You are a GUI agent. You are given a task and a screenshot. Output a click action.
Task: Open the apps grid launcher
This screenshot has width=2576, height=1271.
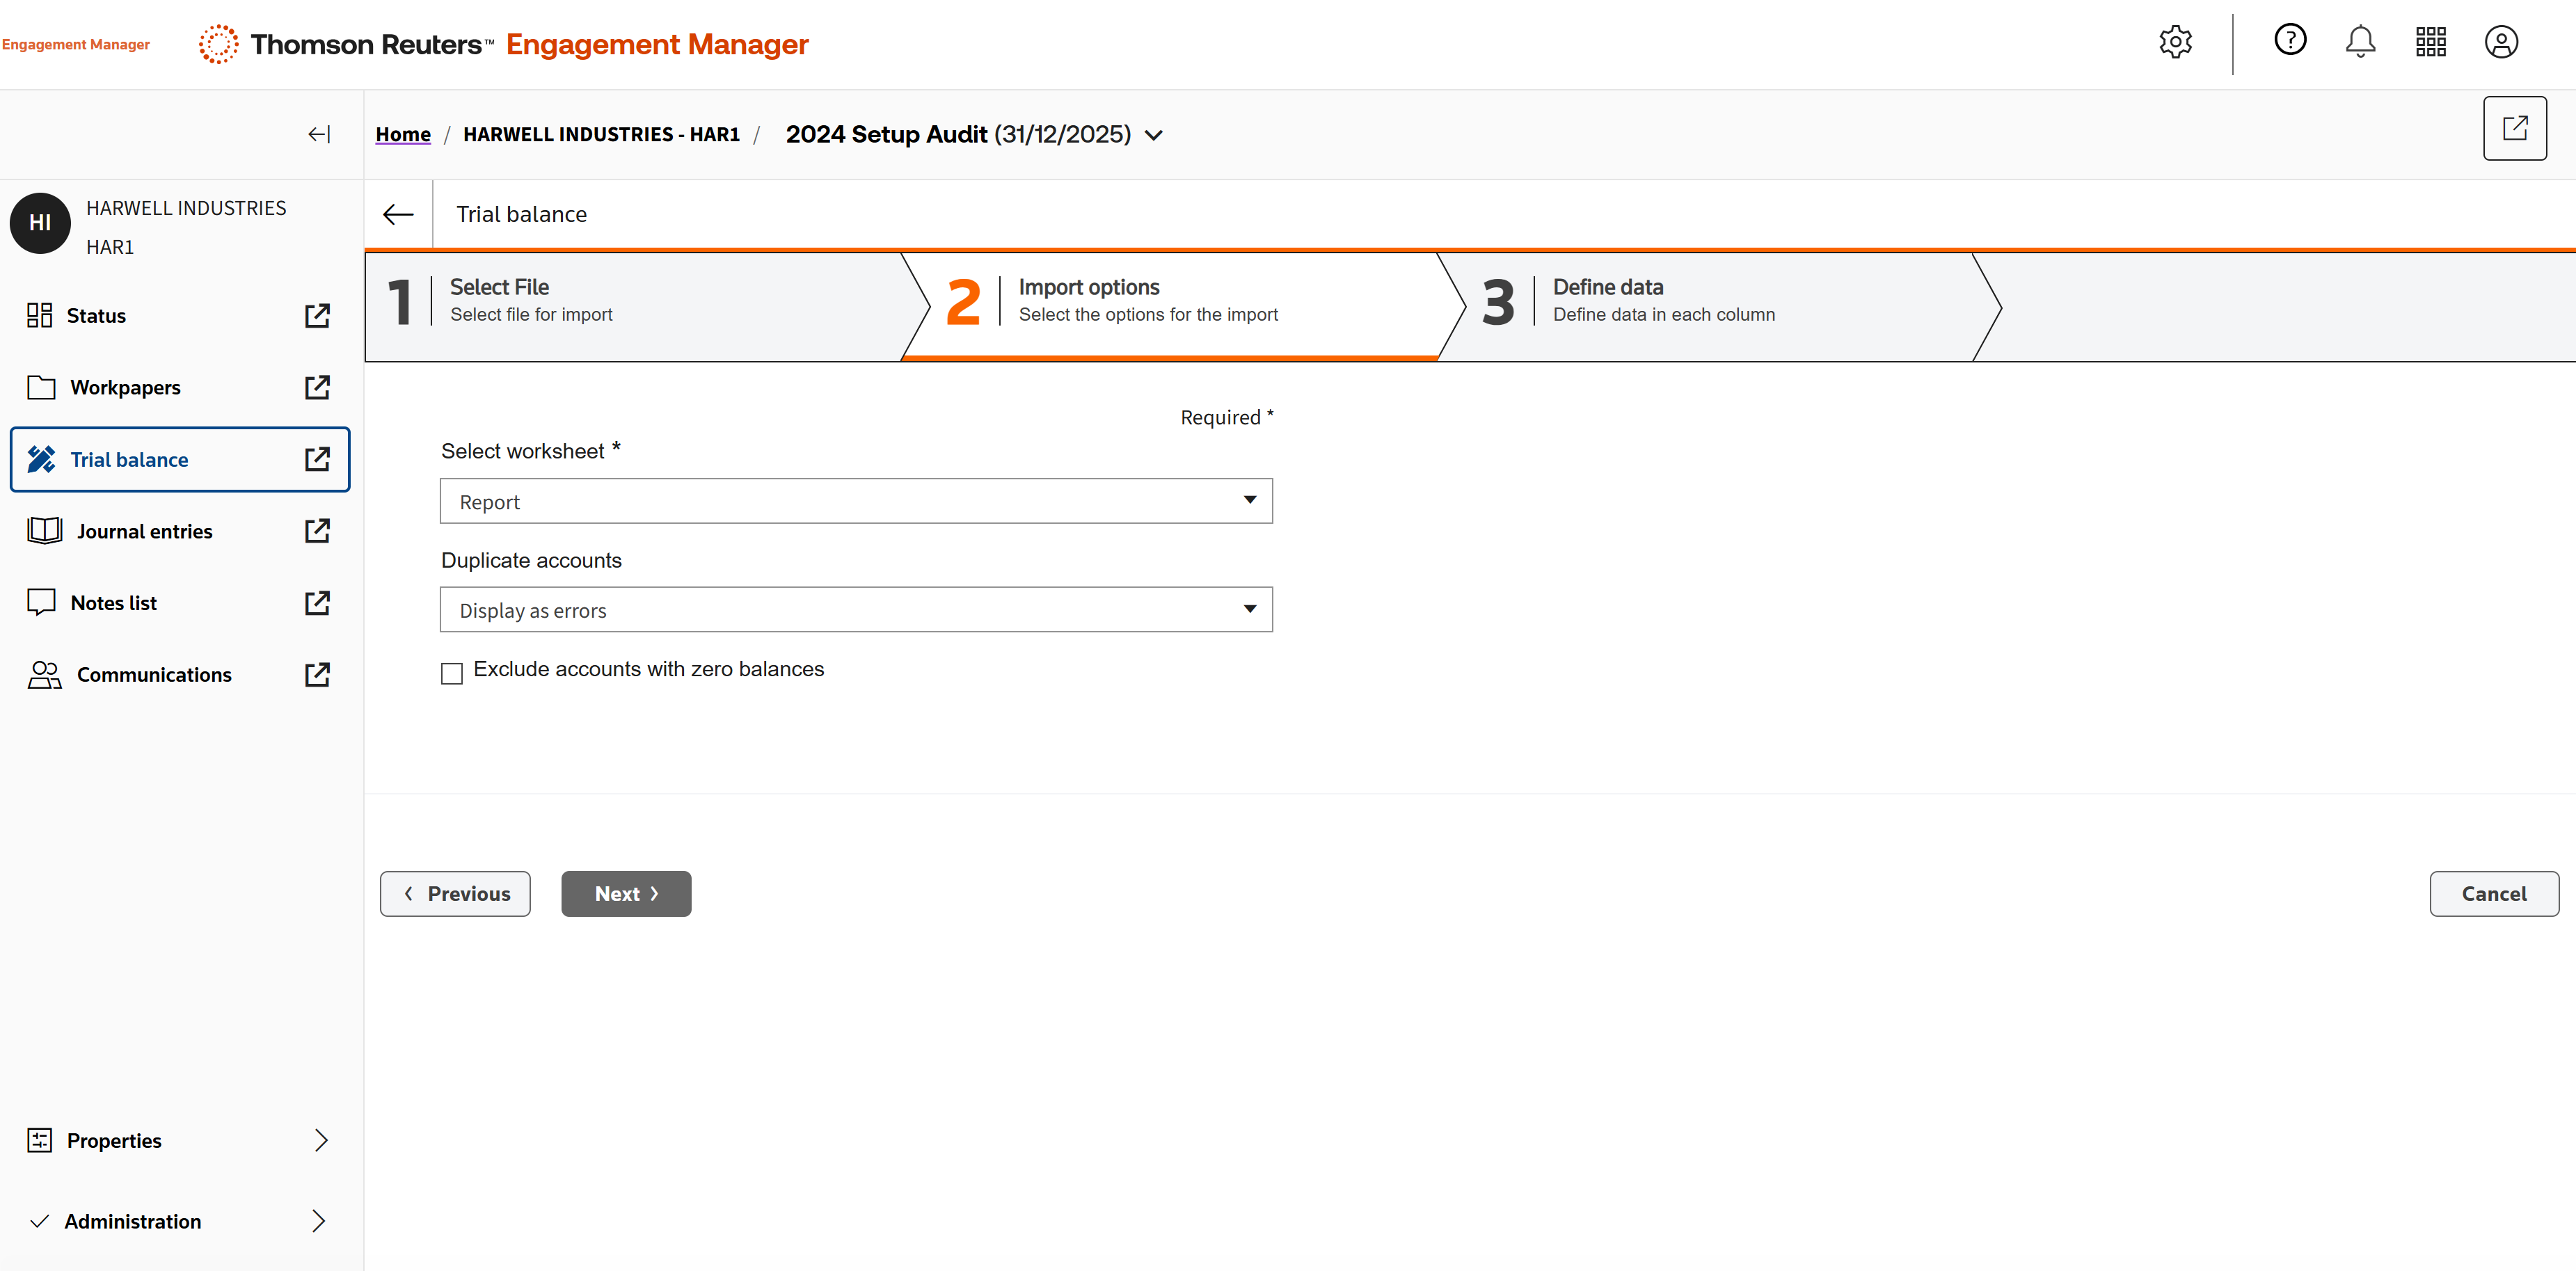coord(2430,42)
